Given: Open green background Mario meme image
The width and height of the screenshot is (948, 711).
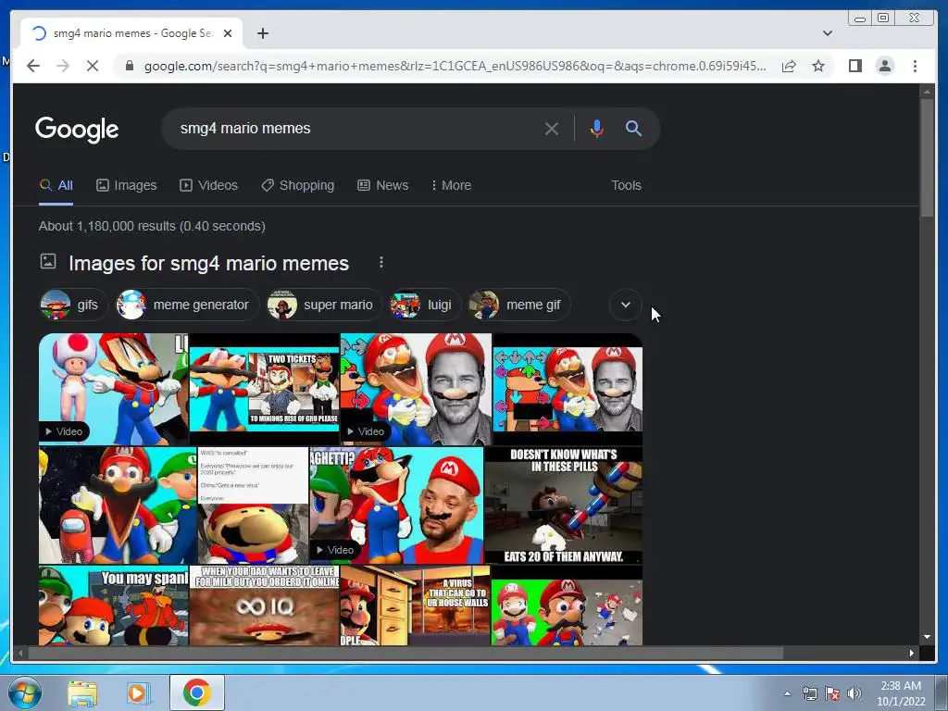Looking at the screenshot, I should click(x=567, y=612).
